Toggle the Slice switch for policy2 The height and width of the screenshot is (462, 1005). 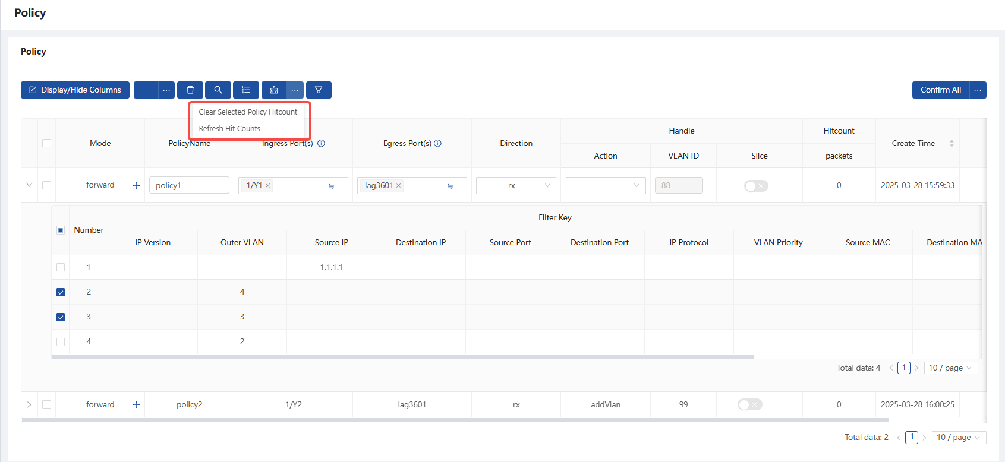point(750,404)
